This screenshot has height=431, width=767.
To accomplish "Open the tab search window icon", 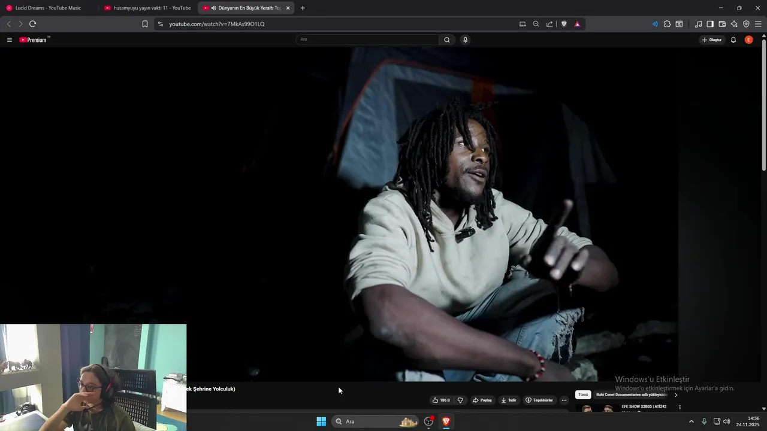I will pos(679,24).
